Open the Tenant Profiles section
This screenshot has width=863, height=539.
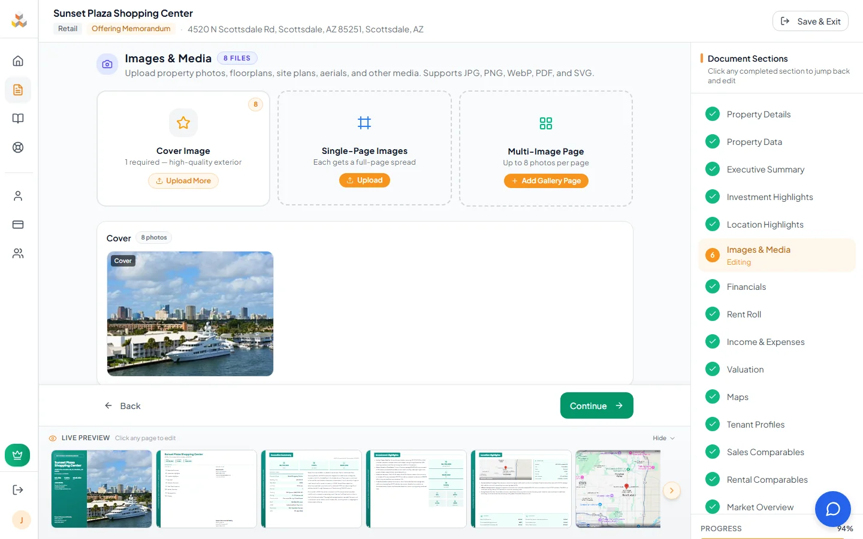756,425
